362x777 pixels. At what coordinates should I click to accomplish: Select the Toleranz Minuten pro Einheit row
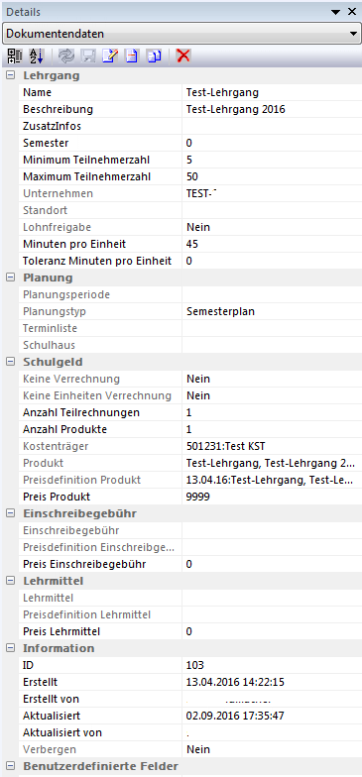point(190,262)
